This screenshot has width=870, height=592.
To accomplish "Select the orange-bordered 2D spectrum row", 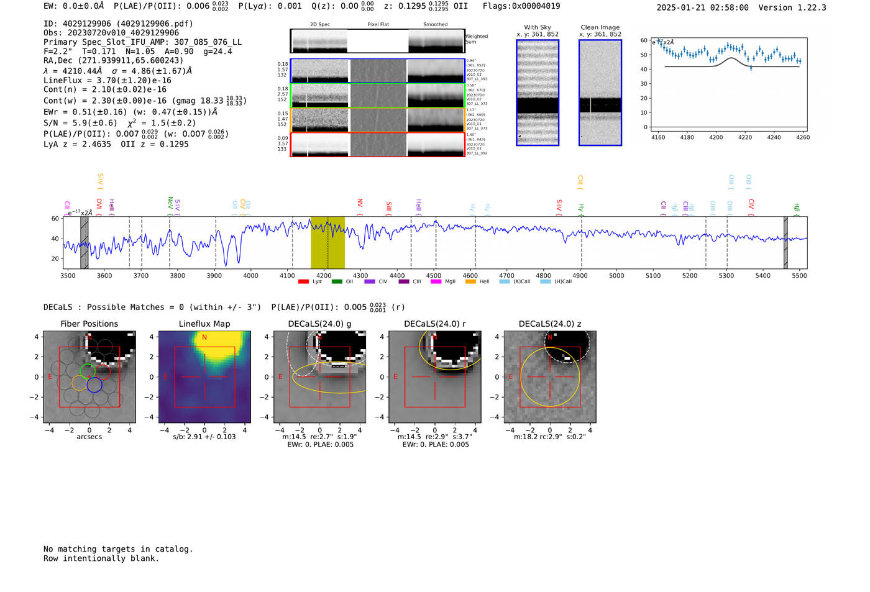I will coord(378,120).
